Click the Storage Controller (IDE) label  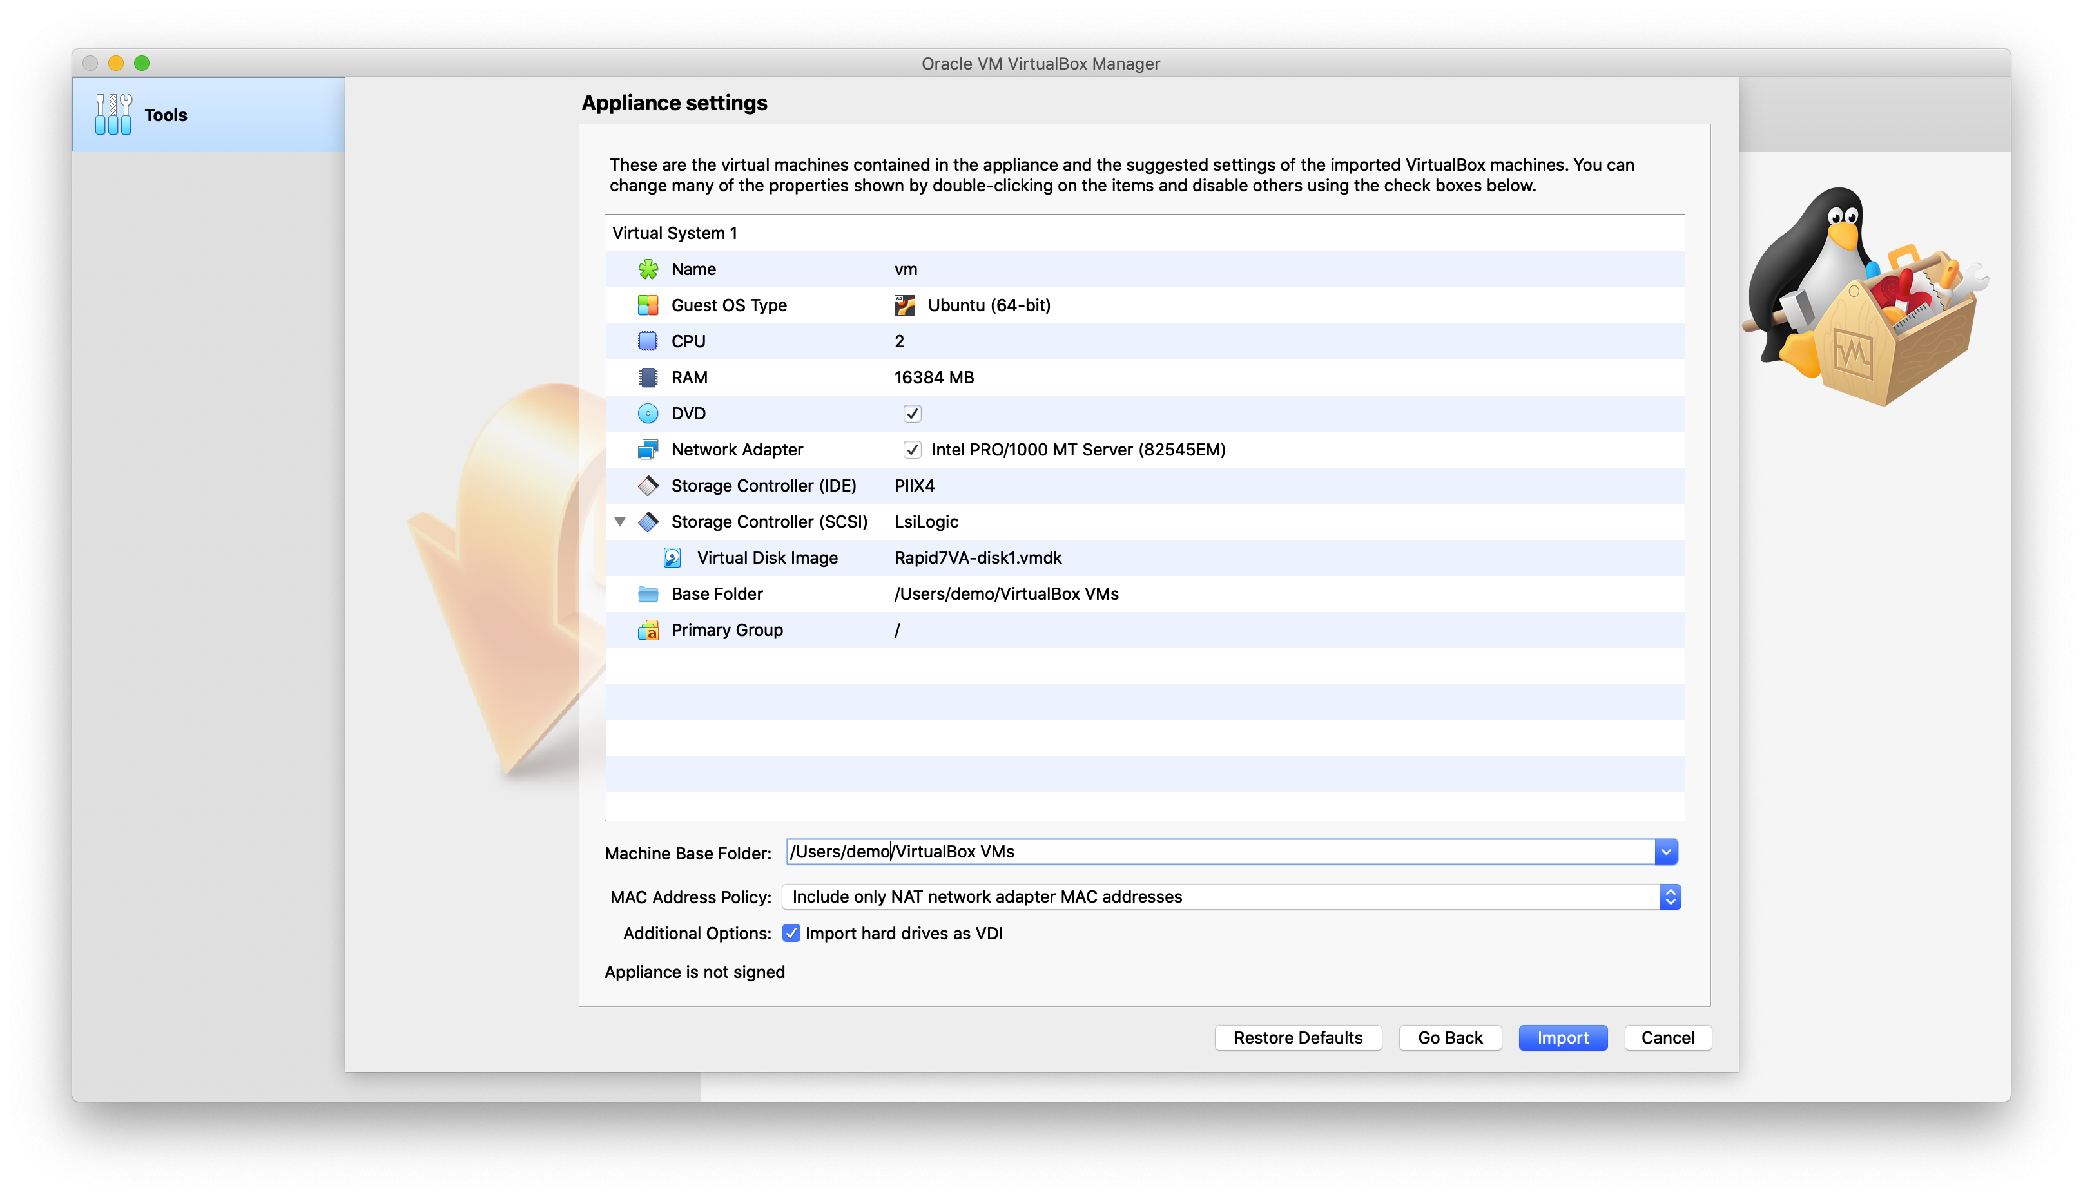(763, 486)
